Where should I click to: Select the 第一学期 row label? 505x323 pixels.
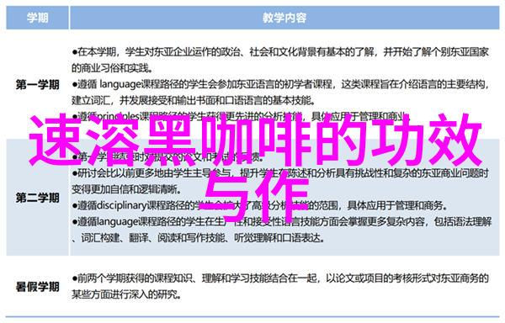click(x=37, y=85)
